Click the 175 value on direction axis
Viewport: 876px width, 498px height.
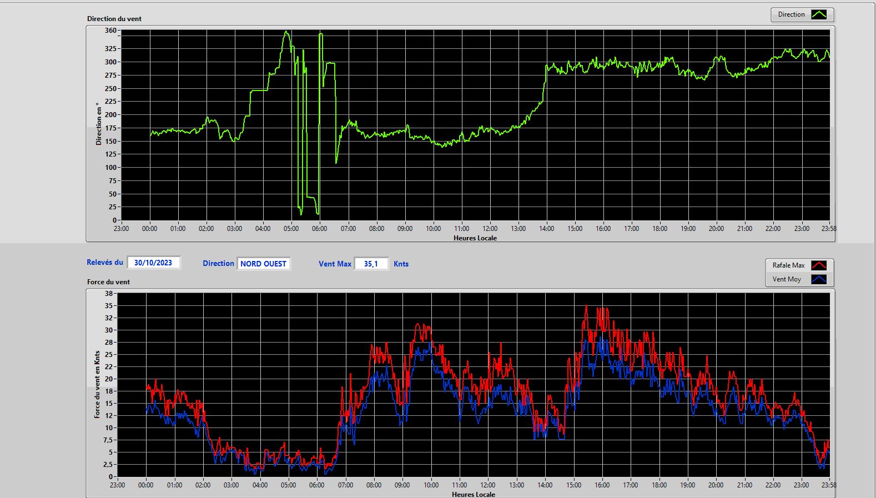tap(110, 128)
